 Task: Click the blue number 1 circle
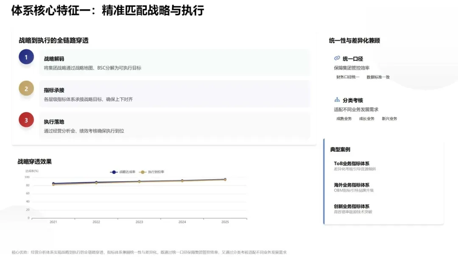click(26, 57)
